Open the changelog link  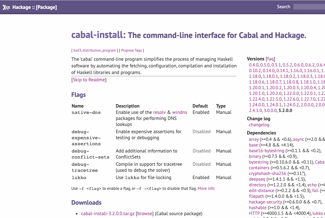pos(259,125)
